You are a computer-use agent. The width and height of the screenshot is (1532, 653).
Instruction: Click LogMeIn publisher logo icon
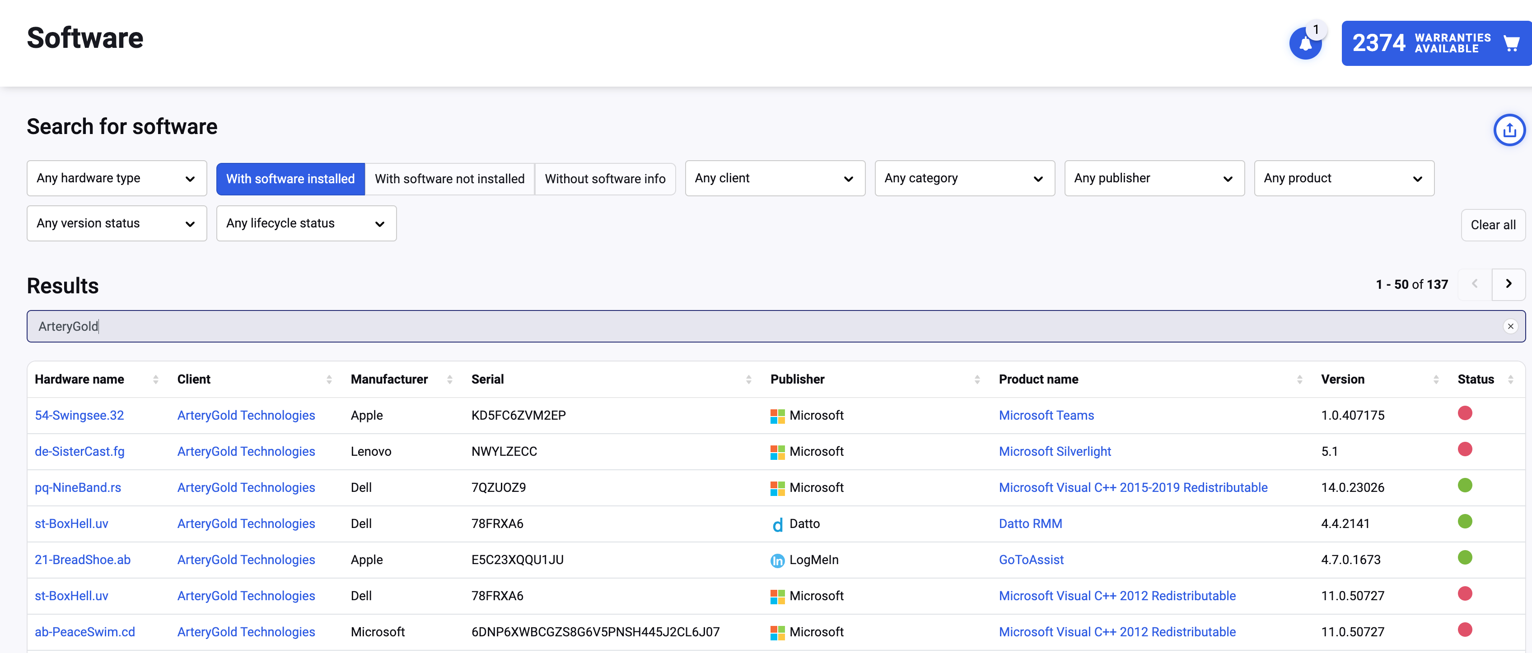tap(777, 560)
